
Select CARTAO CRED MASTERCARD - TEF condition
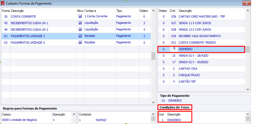pos(201,16)
